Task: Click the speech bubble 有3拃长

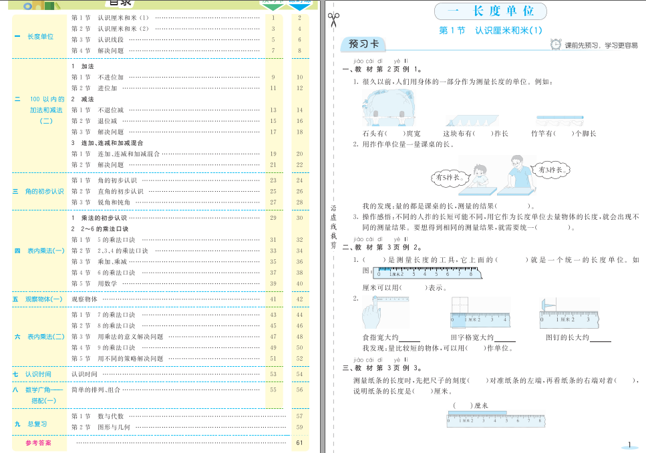Action: [552, 170]
